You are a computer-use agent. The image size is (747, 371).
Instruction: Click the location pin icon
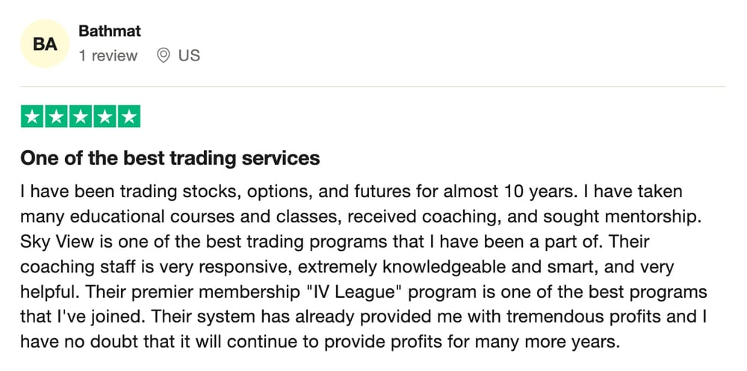coord(164,56)
